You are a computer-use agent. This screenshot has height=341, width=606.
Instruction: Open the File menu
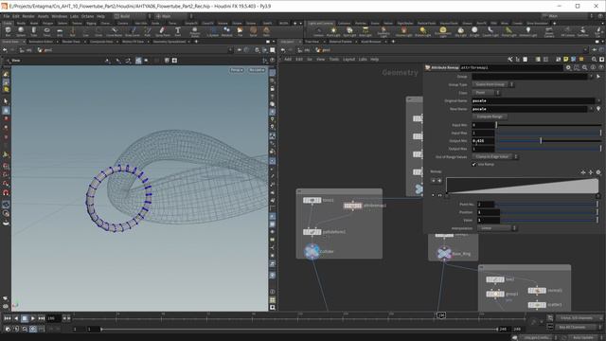7,16
